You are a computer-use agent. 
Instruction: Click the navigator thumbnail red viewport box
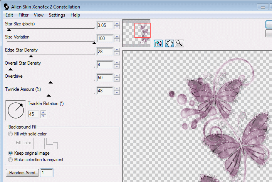(143, 30)
